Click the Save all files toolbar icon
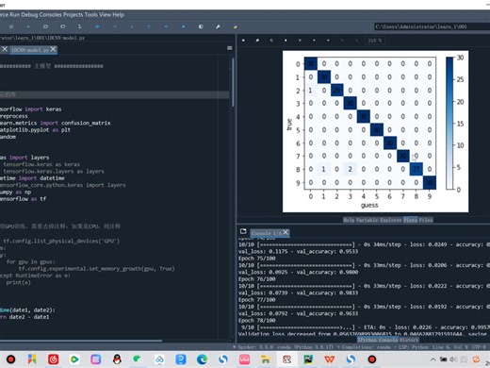The height and width of the screenshot is (368, 490). (11, 26)
